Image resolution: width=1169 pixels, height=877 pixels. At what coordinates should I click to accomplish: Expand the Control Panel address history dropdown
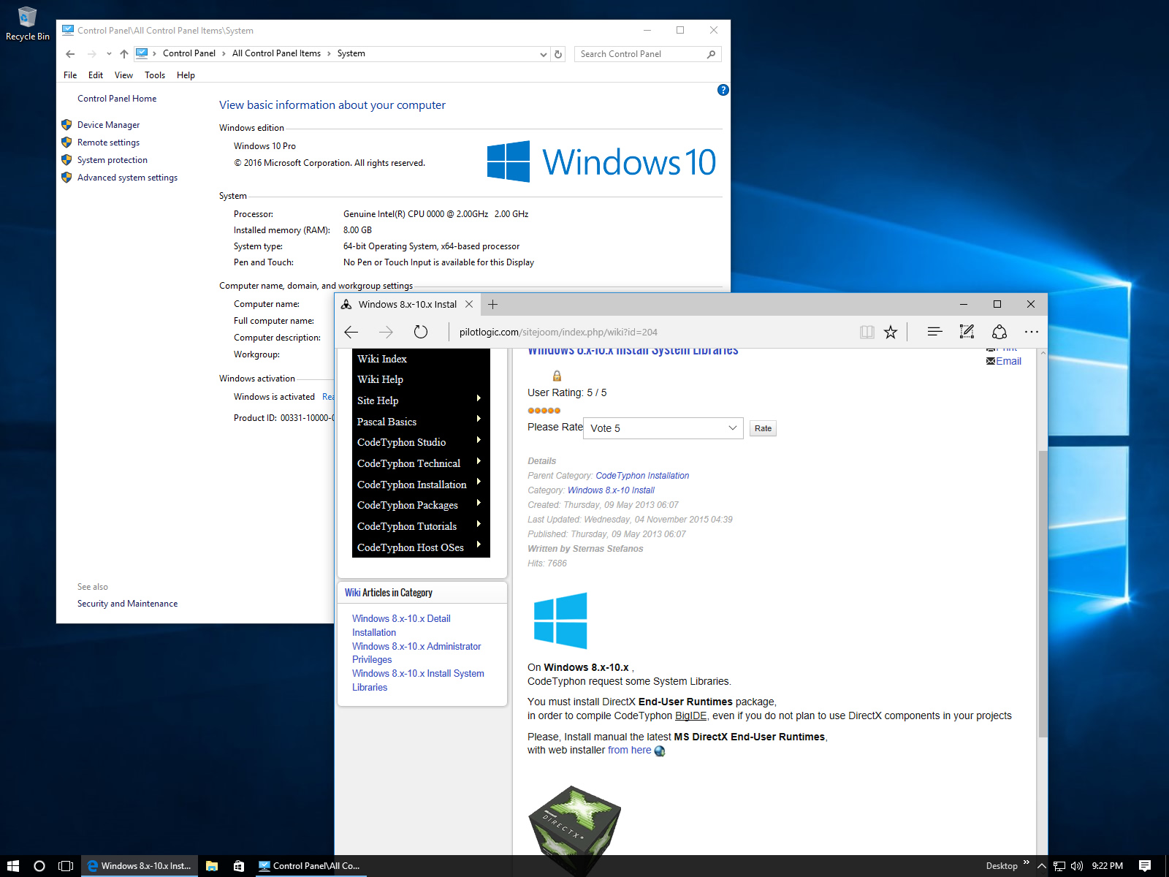(543, 54)
